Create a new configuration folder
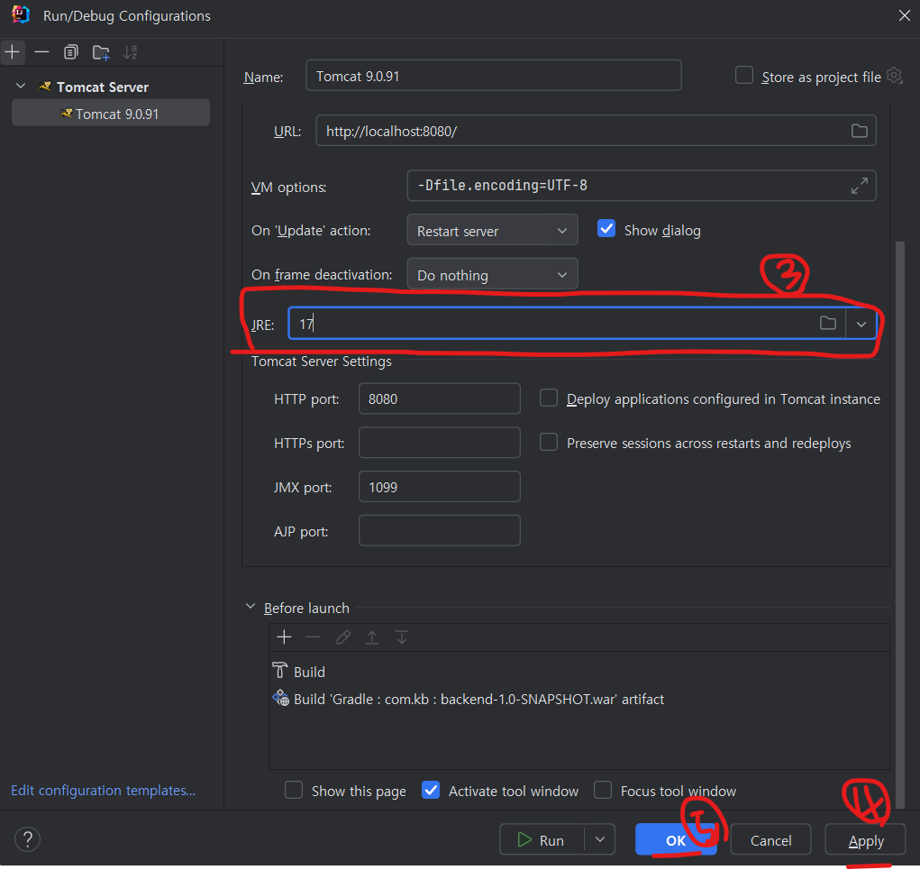The height and width of the screenshot is (870, 920). [x=101, y=52]
